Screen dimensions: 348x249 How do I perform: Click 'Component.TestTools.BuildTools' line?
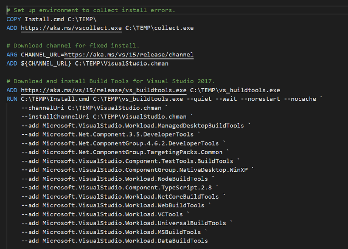[130, 161]
